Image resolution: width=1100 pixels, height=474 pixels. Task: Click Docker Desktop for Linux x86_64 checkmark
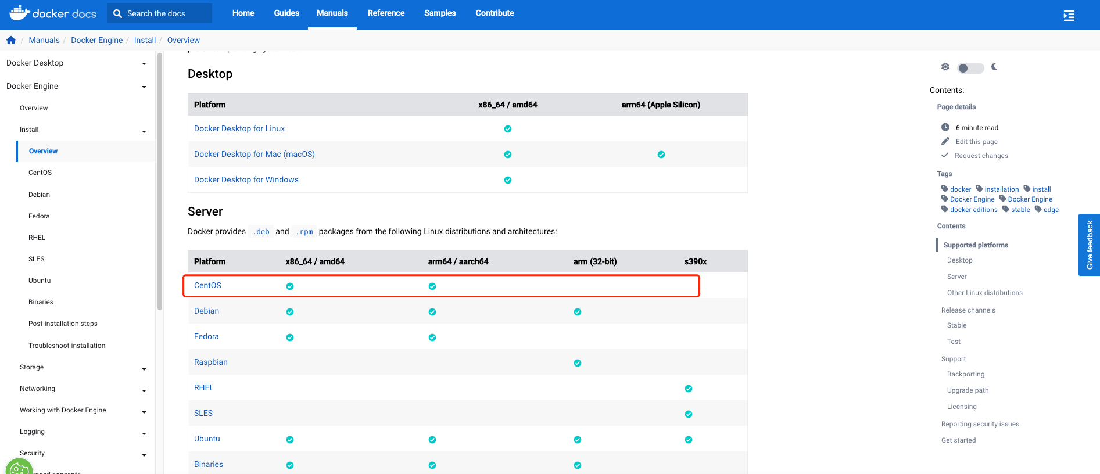(x=508, y=129)
